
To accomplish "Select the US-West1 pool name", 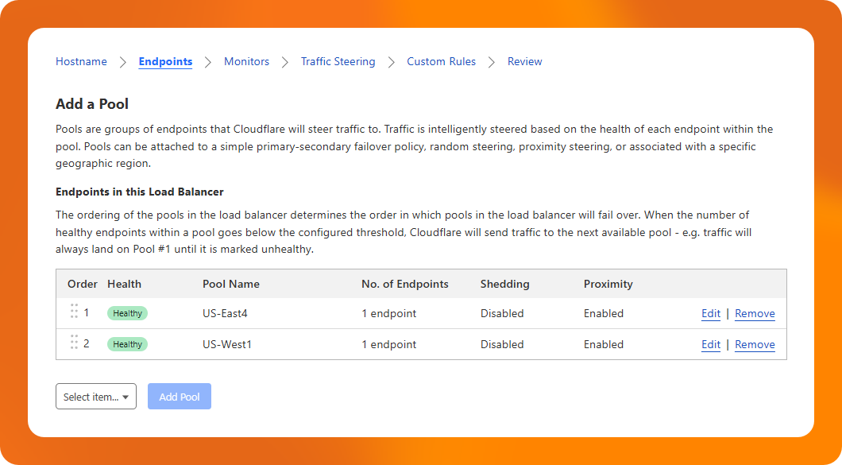I will pos(227,345).
